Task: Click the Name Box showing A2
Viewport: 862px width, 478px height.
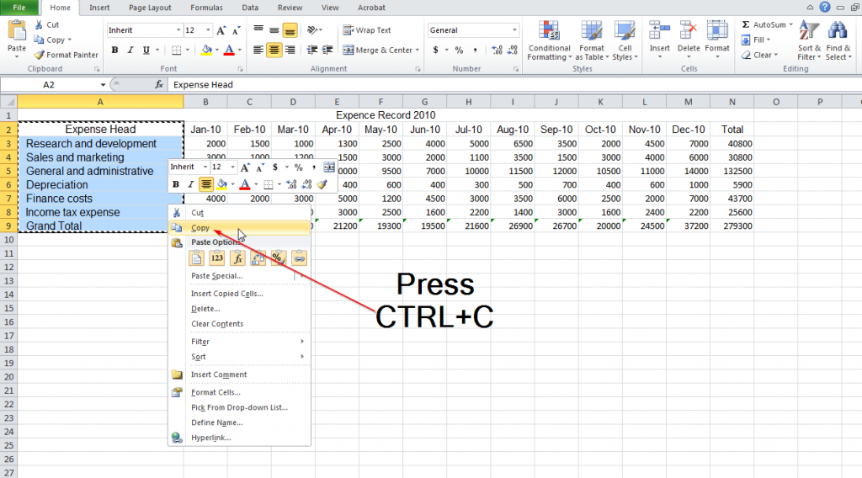Action: click(50, 85)
